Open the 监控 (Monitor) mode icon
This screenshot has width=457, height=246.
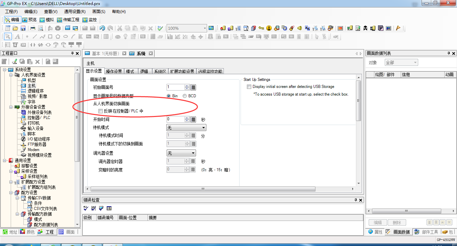(x=89, y=20)
